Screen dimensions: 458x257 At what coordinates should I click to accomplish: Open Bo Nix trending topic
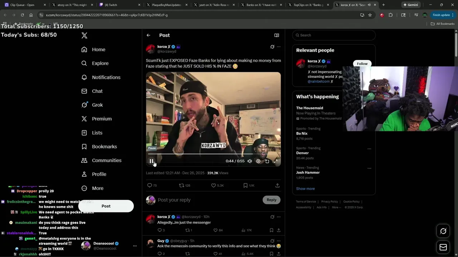pyautogui.click(x=302, y=133)
